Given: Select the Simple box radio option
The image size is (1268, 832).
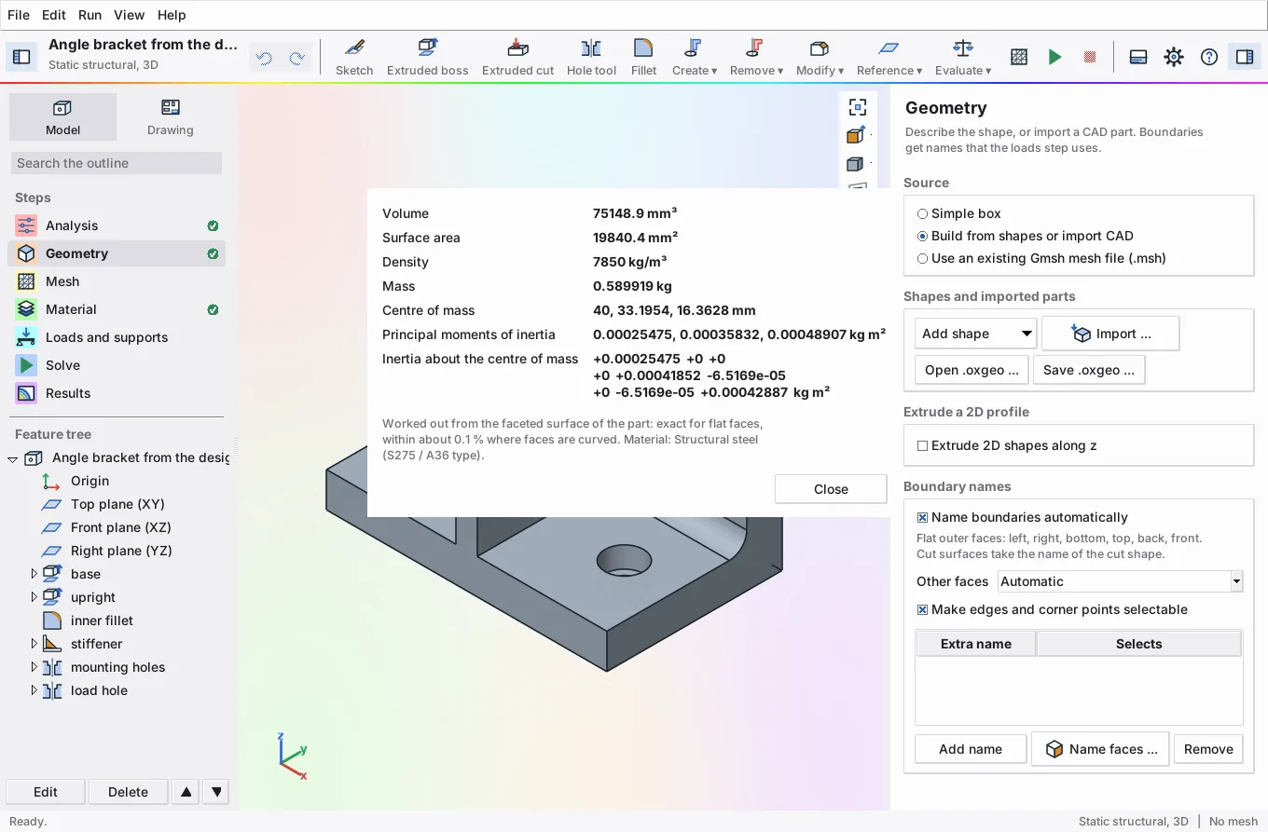Looking at the screenshot, I should pos(958,213).
